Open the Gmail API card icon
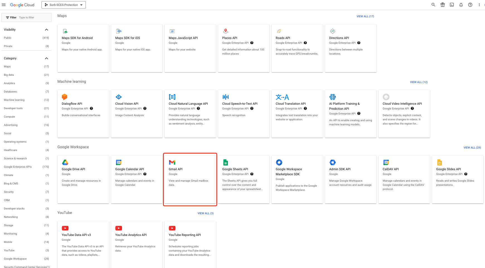The width and height of the screenshot is (485, 268). pyautogui.click(x=172, y=162)
